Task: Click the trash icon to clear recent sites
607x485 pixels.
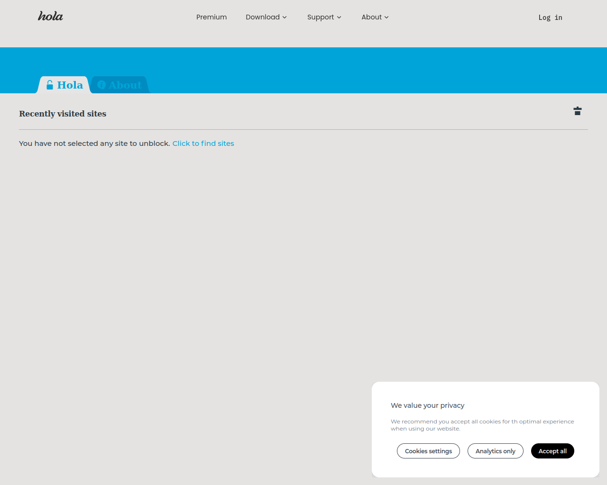Action: point(577,111)
